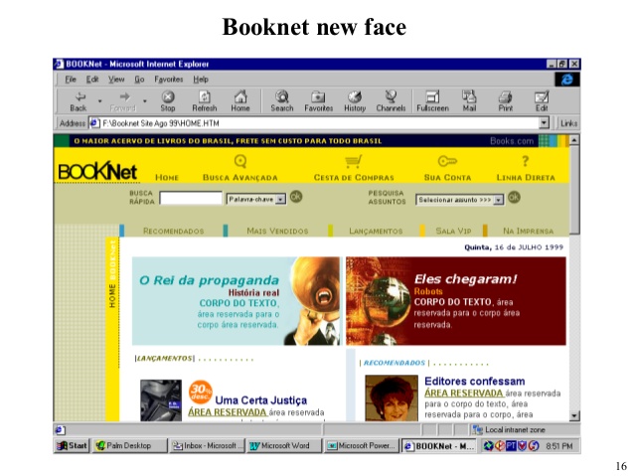Select the Recomendados tab

click(173, 231)
